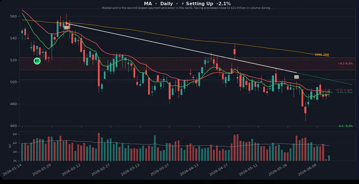The image size is (359, 184).
Task: Click the 2026-05-11 date label
Action: click(248, 170)
